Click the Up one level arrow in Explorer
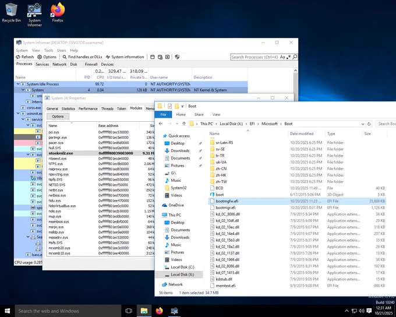Image resolution: width=396 pixels, height=317 pixels. click(x=184, y=124)
